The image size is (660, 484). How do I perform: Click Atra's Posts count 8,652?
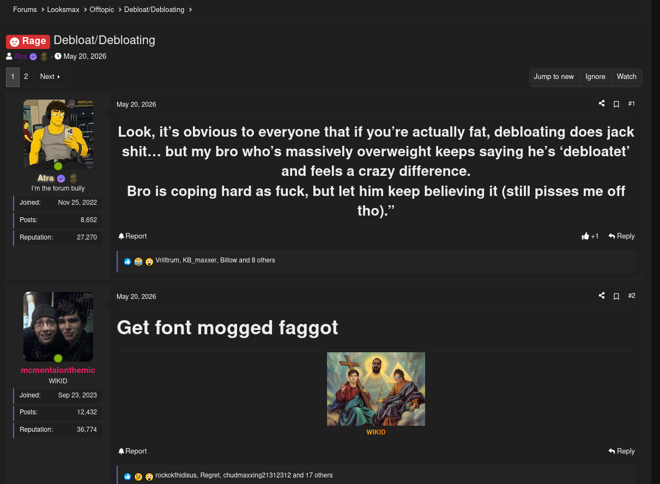(89, 220)
